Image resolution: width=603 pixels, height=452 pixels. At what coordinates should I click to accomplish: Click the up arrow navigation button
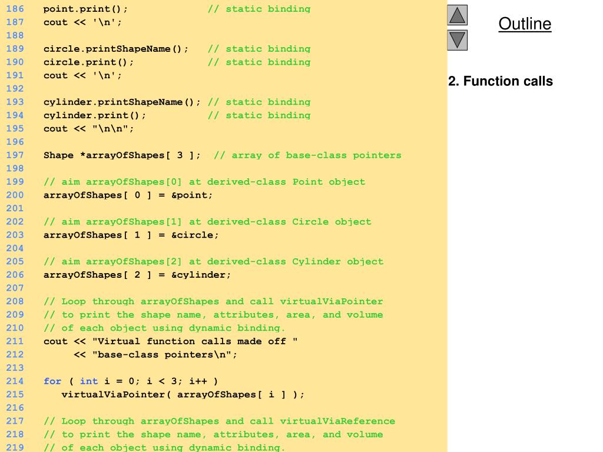tap(457, 15)
